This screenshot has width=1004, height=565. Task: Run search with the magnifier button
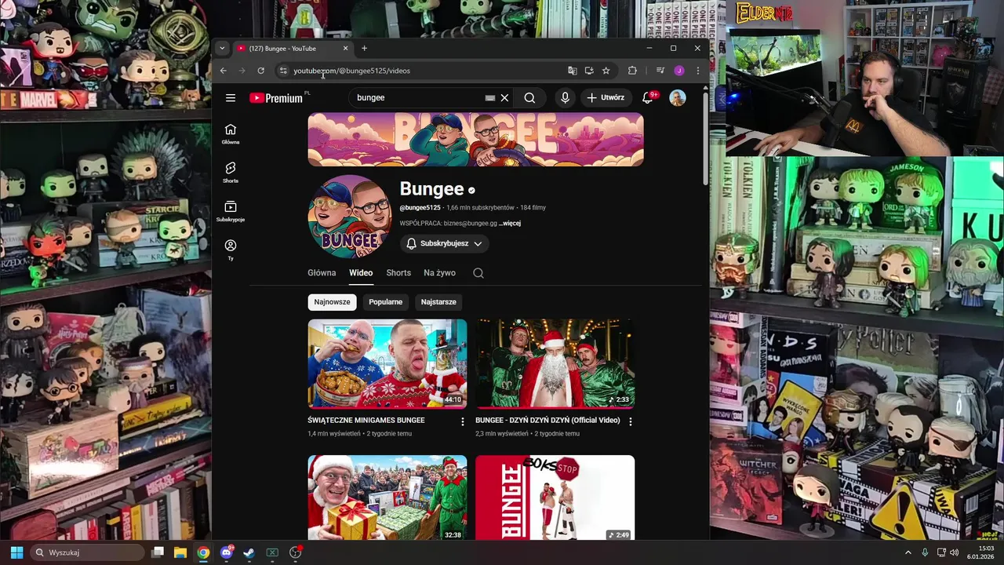coord(529,98)
